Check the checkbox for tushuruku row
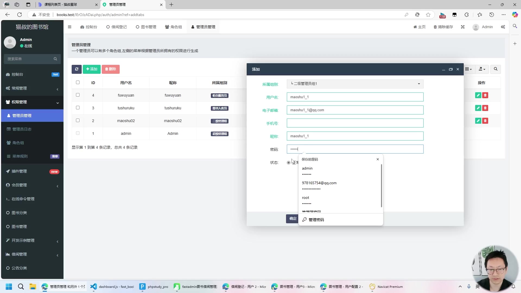This screenshot has width=521, height=293. pyautogui.click(x=78, y=108)
